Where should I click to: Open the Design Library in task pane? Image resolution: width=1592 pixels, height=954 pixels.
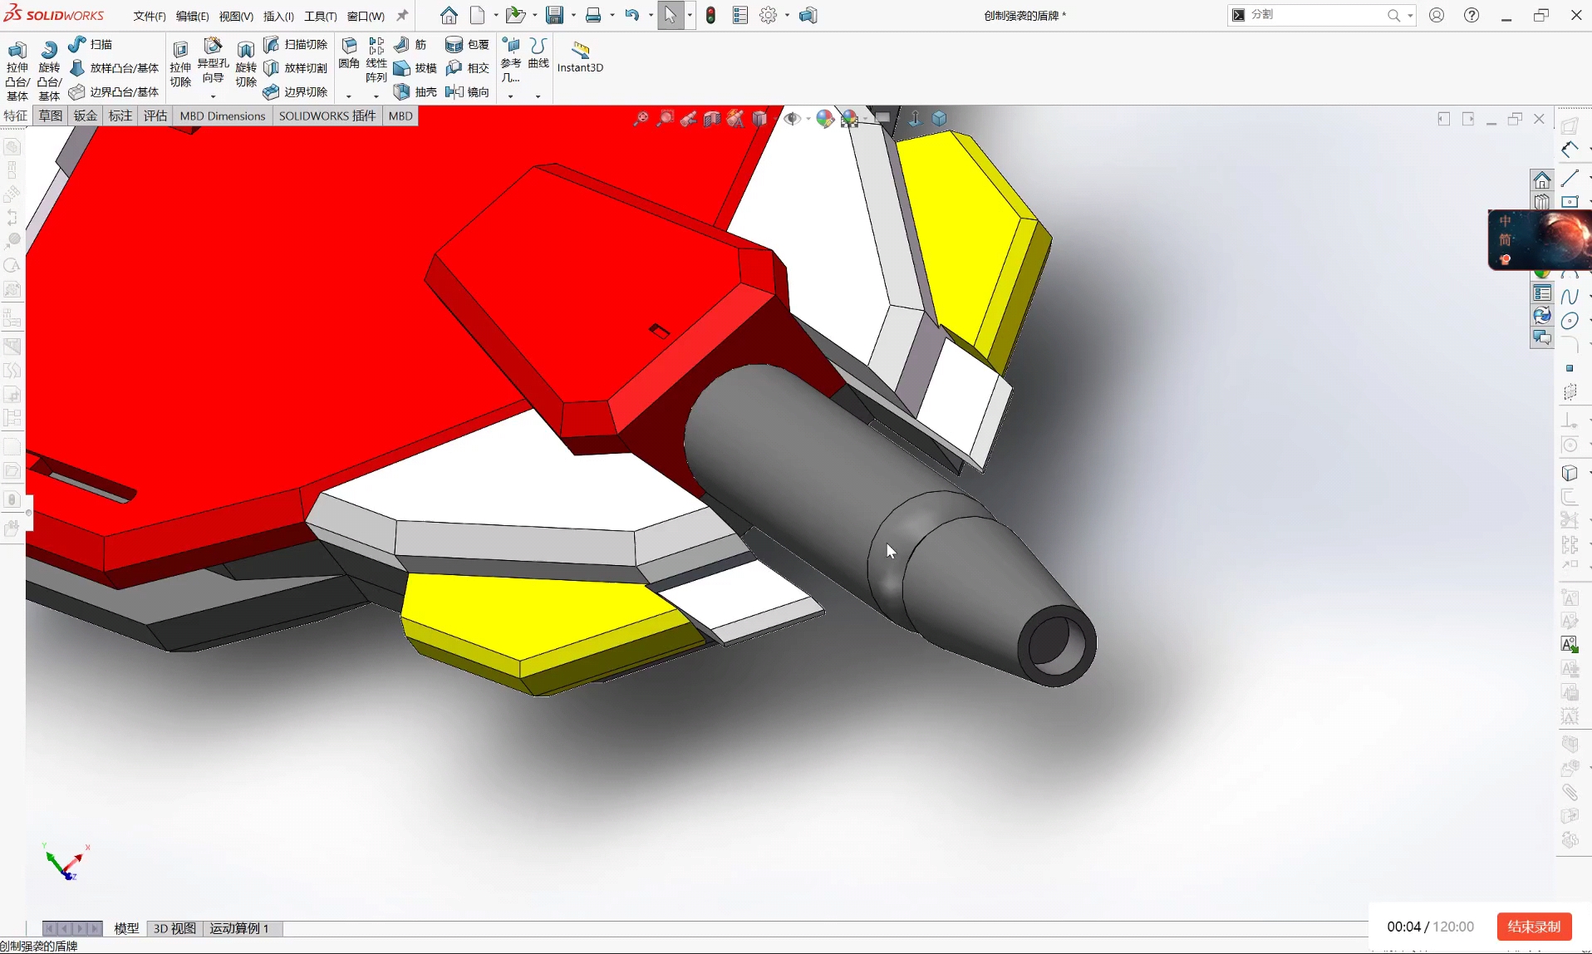1542,202
